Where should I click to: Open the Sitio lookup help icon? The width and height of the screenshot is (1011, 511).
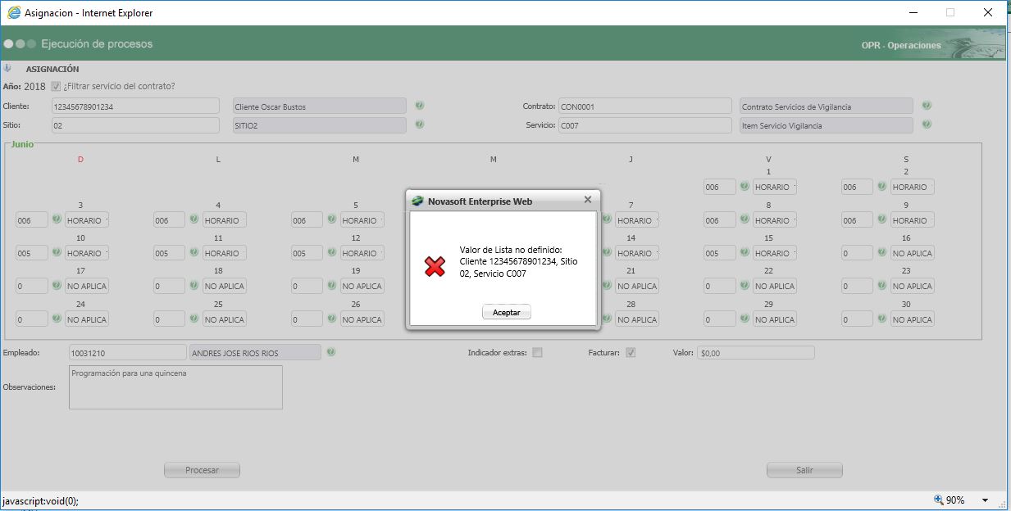pyautogui.click(x=419, y=124)
